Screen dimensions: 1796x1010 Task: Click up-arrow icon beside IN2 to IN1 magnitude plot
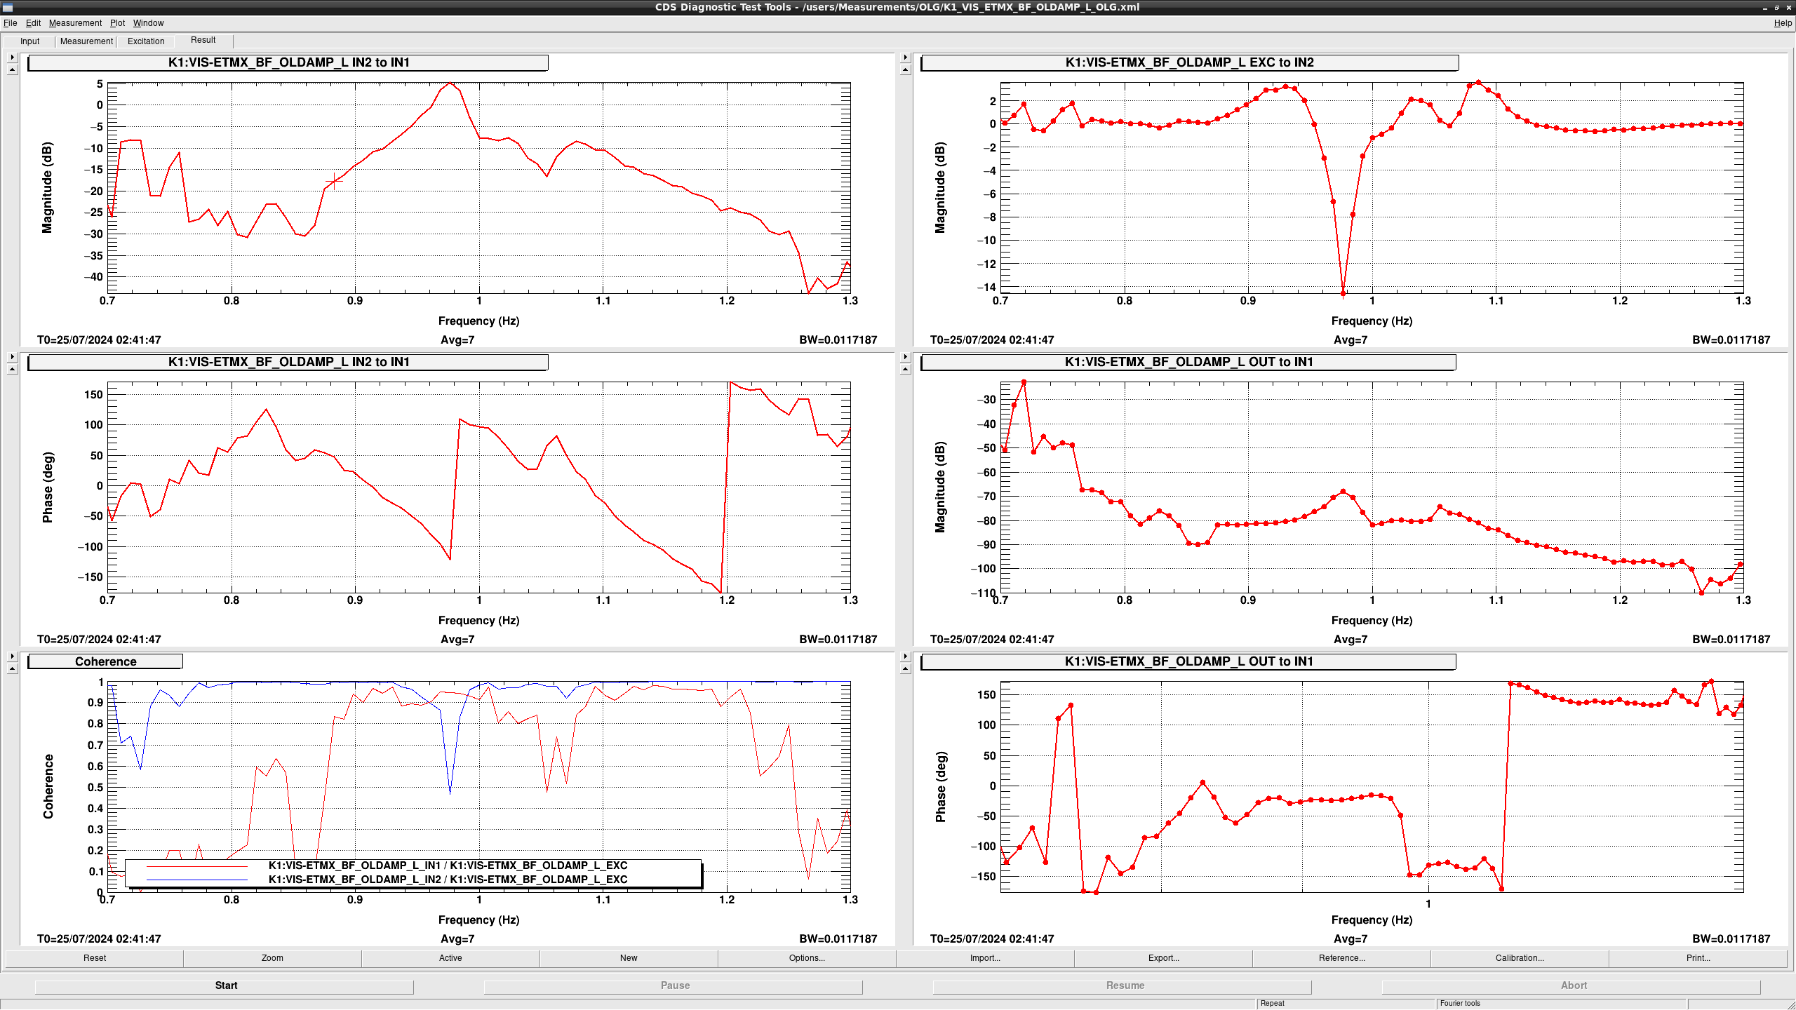(x=12, y=69)
